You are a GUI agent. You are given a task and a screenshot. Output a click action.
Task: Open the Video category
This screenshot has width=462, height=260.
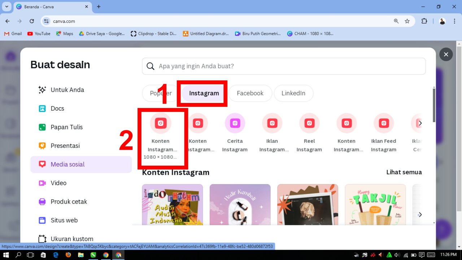point(81,183)
